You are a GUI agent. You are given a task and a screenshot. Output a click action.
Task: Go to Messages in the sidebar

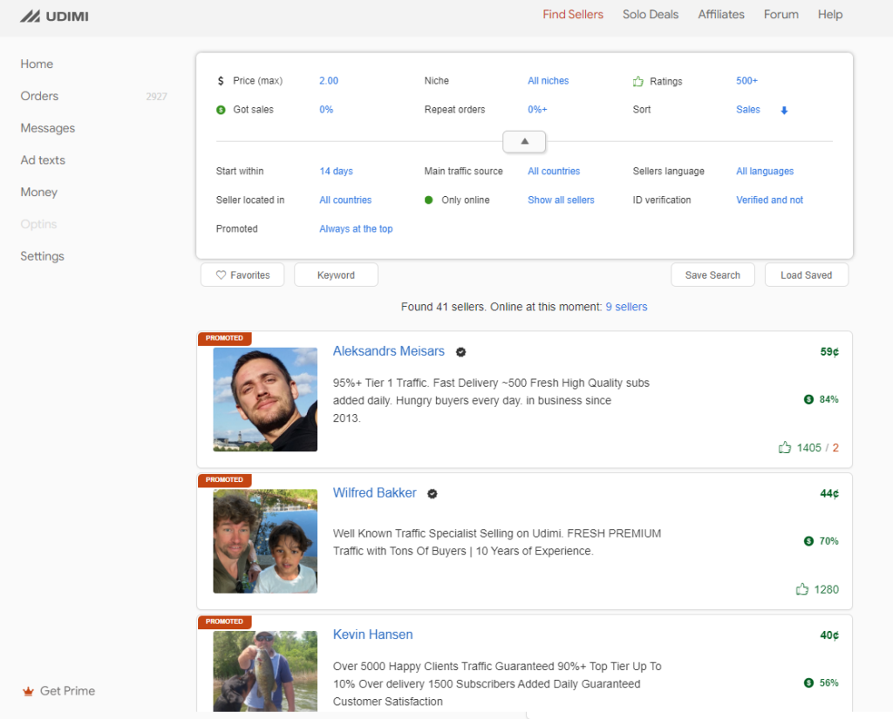click(48, 128)
